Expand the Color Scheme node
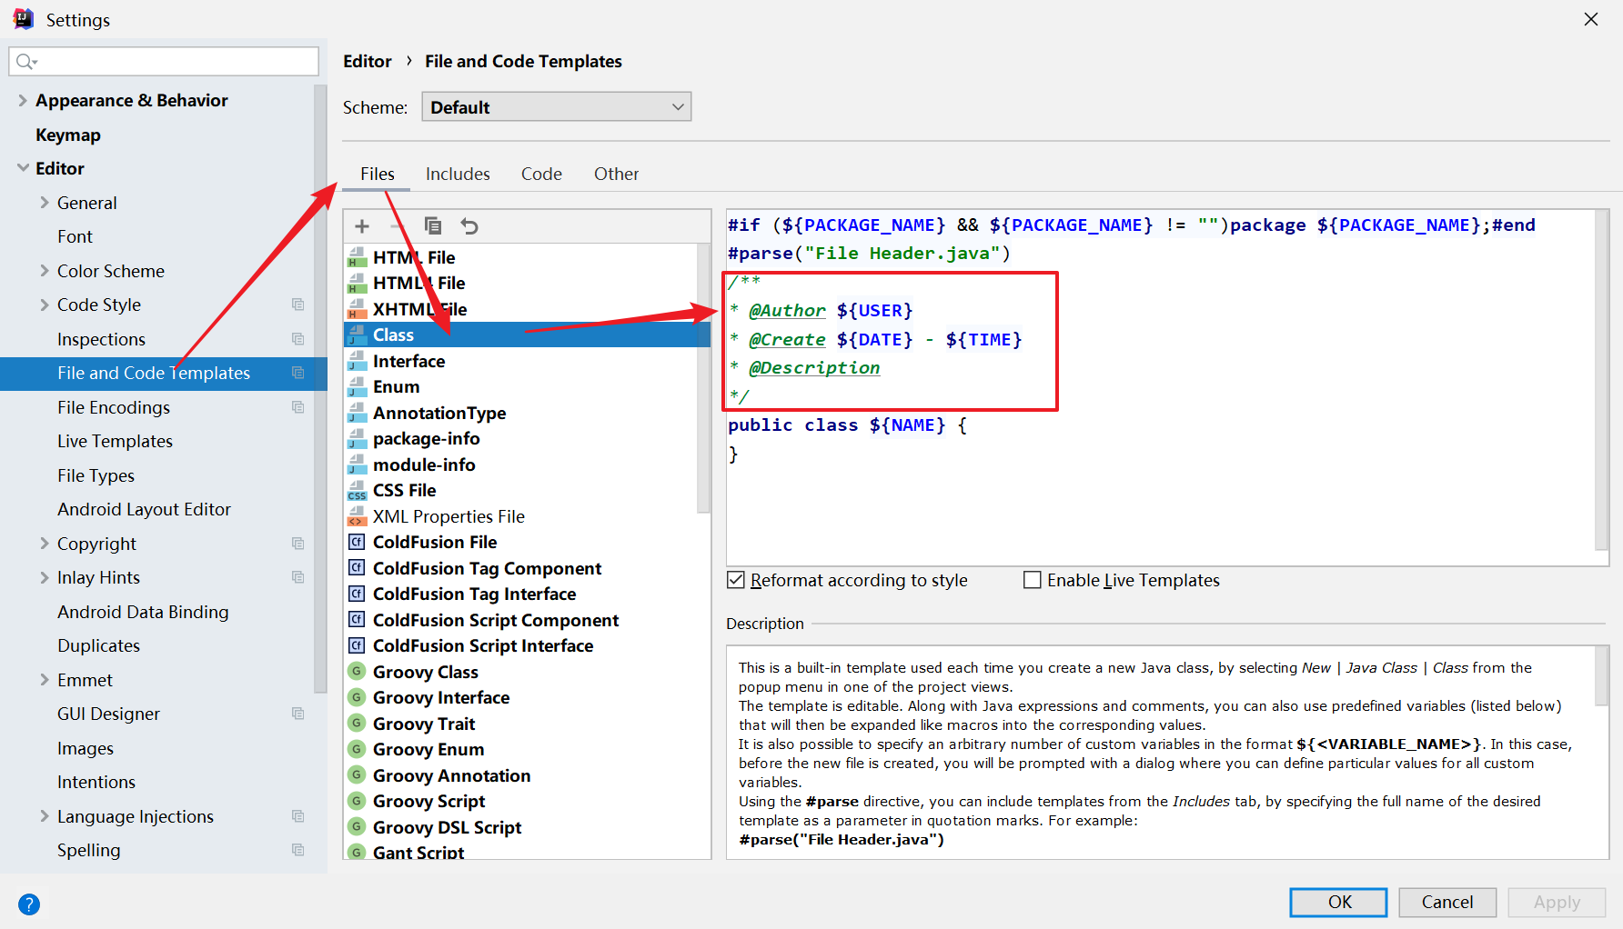Screen dimensions: 1623x929 tap(45, 271)
